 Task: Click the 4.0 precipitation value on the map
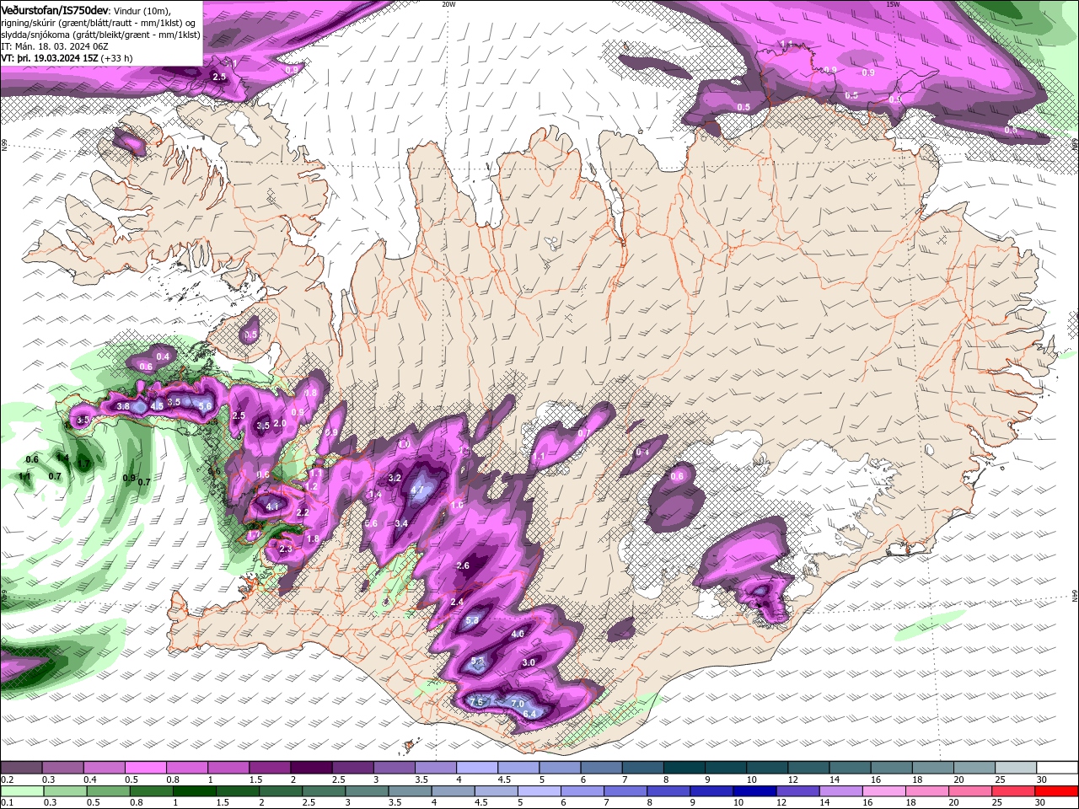[518, 634]
